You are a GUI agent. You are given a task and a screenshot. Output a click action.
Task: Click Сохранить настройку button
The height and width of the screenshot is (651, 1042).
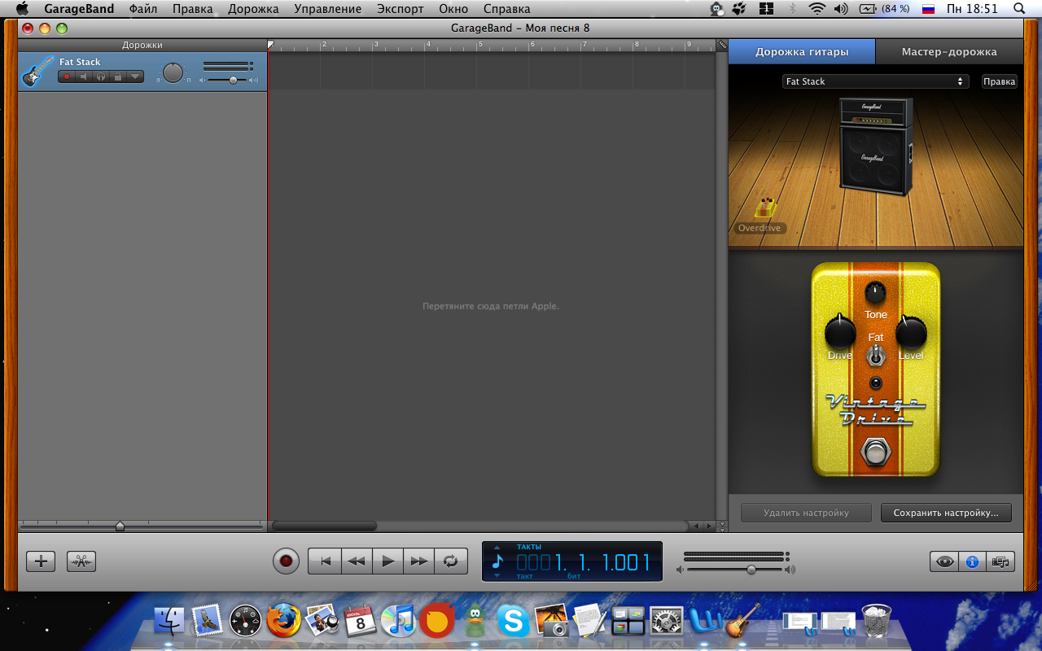tap(946, 513)
